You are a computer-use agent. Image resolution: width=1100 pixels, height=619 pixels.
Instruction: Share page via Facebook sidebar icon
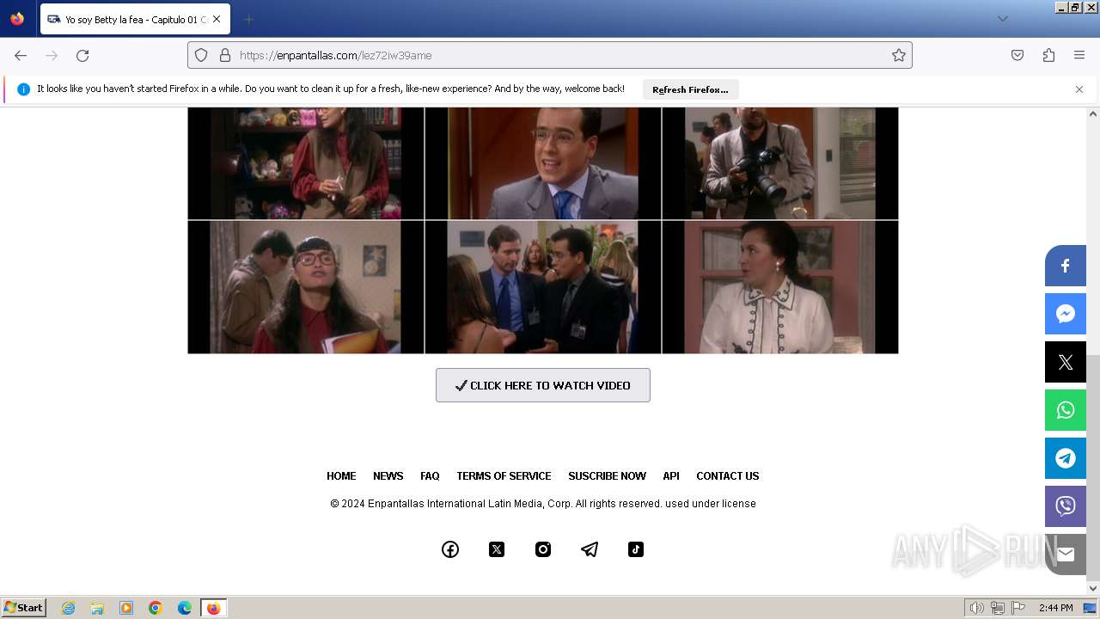click(1066, 266)
